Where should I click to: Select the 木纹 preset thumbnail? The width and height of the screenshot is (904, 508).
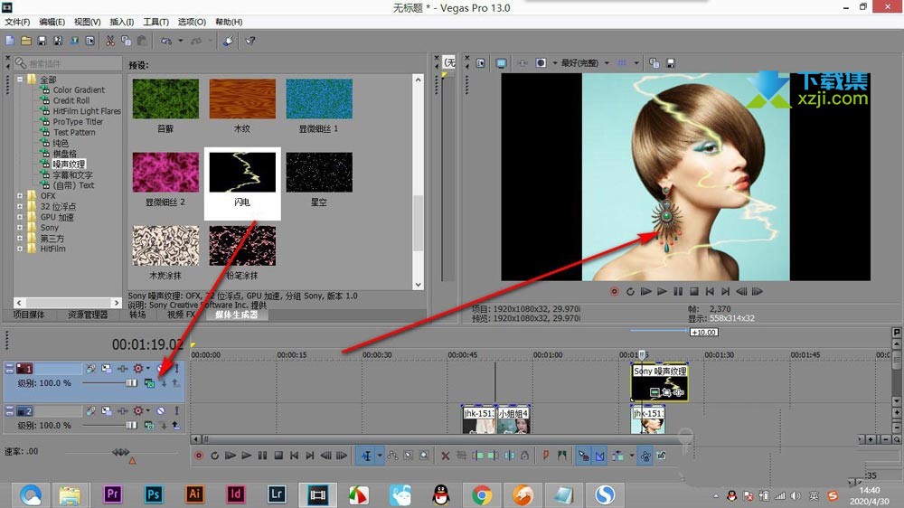coord(242,99)
